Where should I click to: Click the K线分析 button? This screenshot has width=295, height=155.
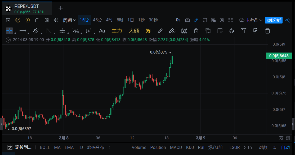pos(274,20)
